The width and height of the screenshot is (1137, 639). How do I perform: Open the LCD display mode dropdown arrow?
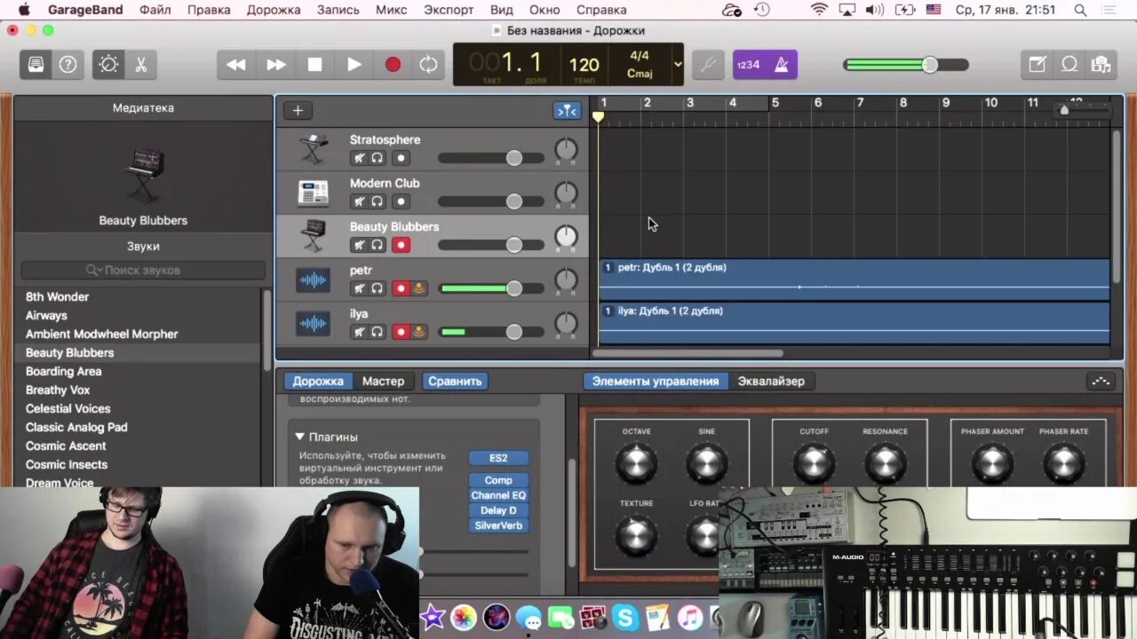point(678,65)
